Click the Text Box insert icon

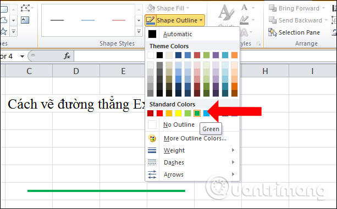pos(25,20)
